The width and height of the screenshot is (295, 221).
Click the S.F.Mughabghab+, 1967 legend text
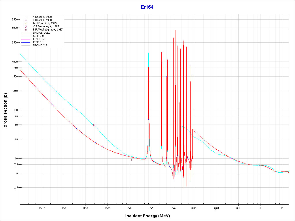[48, 30]
